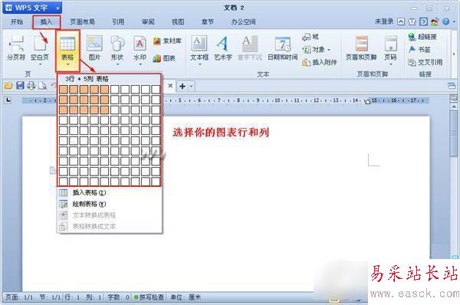Image resolution: width=460 pixels, height=305 pixels.
Task: Click the window list icon right of tab bar
Action: [452, 86]
